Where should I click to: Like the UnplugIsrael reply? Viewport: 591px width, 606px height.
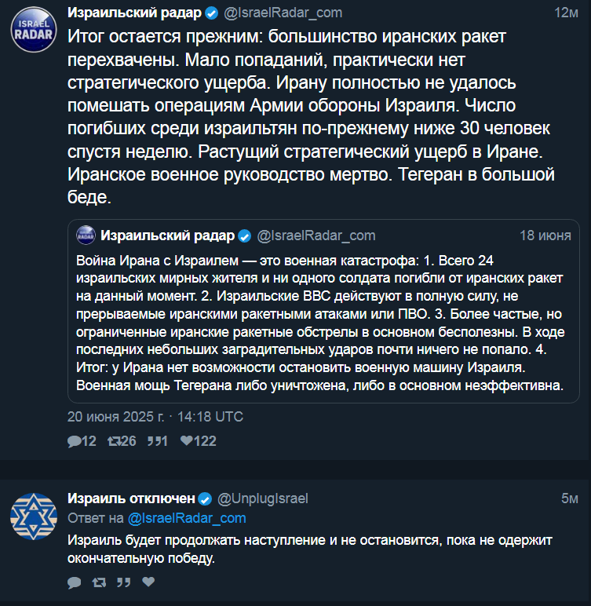[148, 581]
